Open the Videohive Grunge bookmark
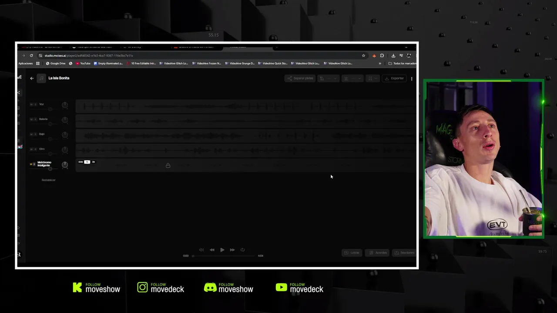557x313 pixels. pos(240,63)
